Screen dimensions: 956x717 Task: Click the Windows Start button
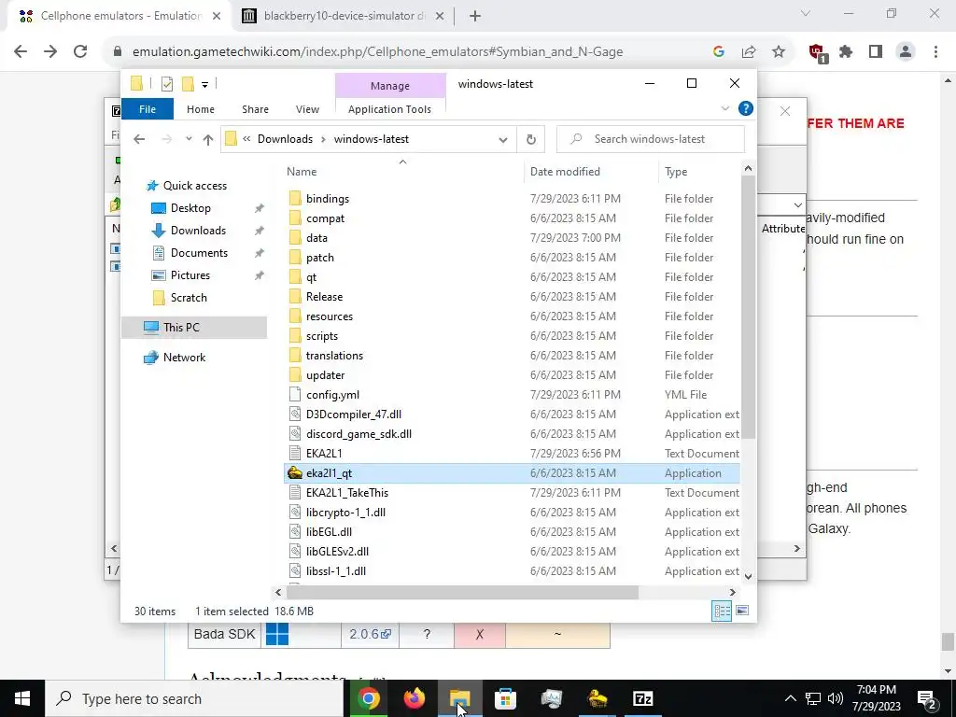tap(22, 698)
